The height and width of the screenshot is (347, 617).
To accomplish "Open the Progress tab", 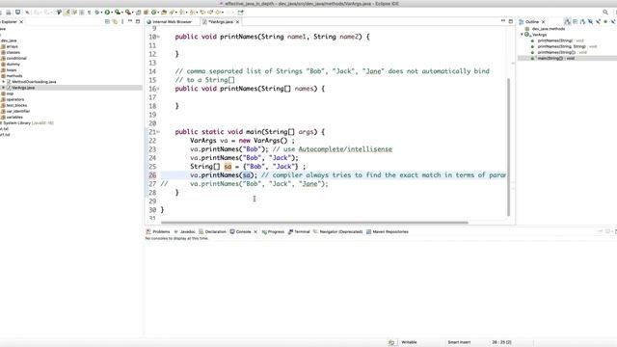I will tap(273, 231).
